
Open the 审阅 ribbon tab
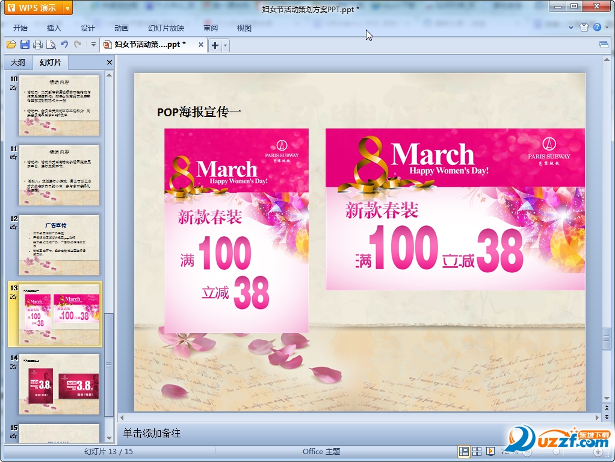211,28
